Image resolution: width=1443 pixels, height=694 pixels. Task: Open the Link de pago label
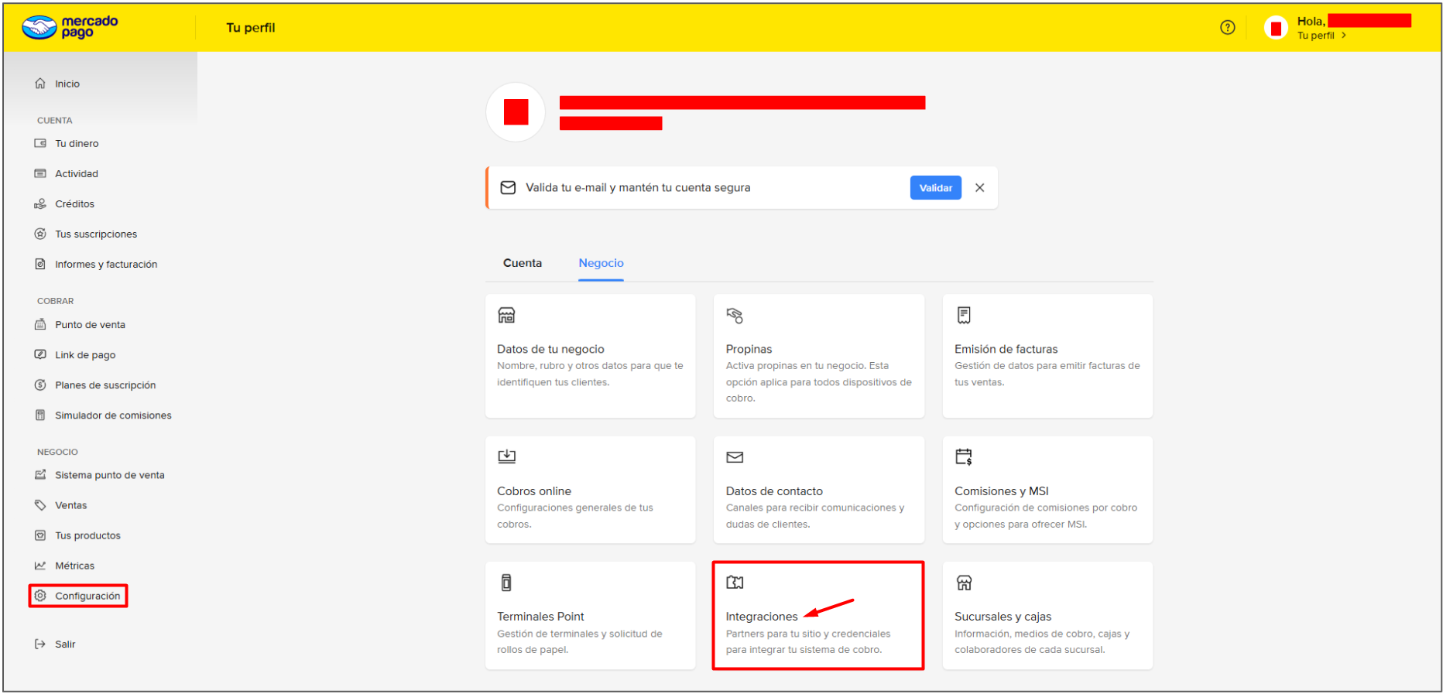point(85,354)
